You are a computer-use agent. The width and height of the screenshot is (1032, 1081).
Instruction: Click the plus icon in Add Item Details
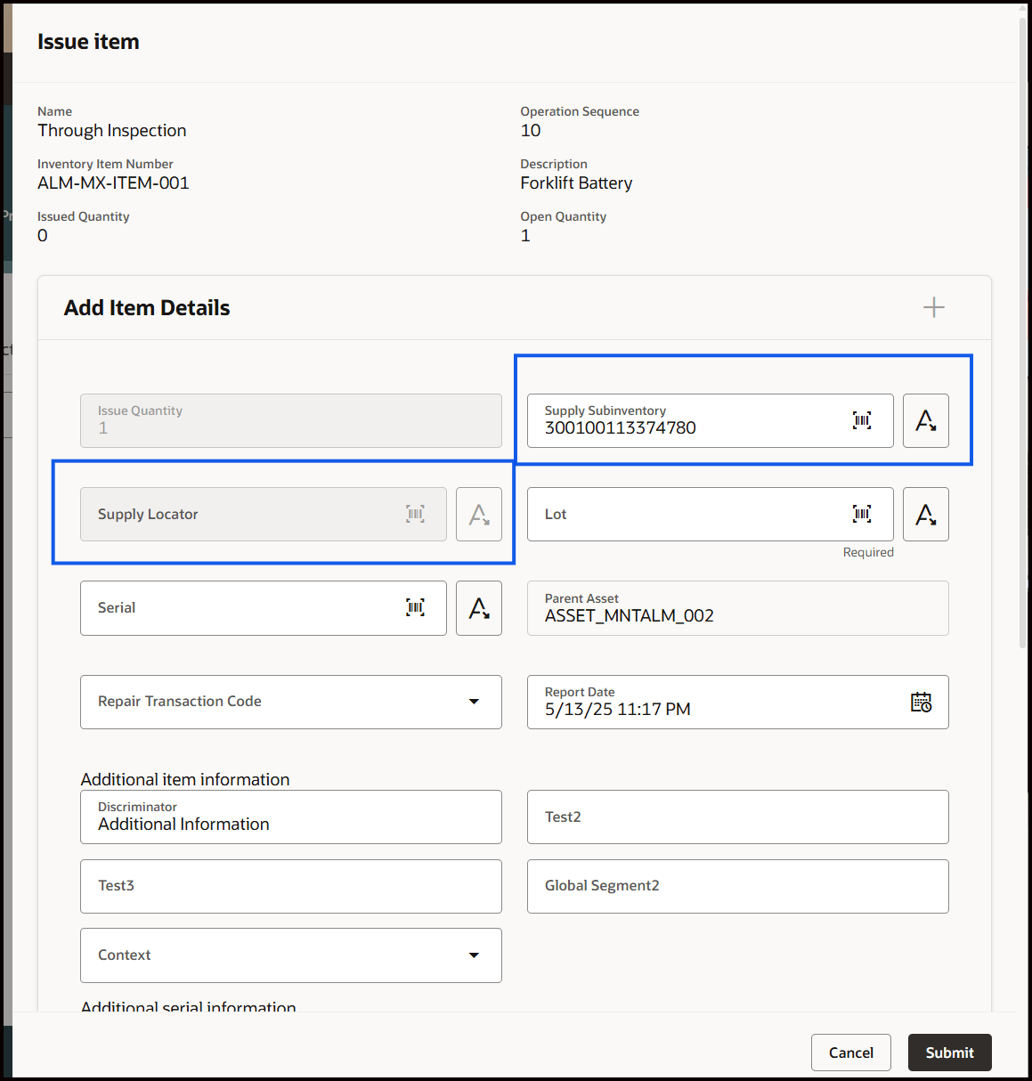pos(933,307)
